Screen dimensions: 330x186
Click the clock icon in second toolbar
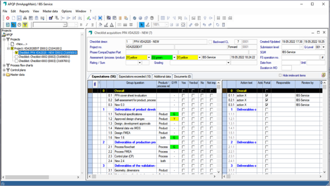tap(19, 25)
